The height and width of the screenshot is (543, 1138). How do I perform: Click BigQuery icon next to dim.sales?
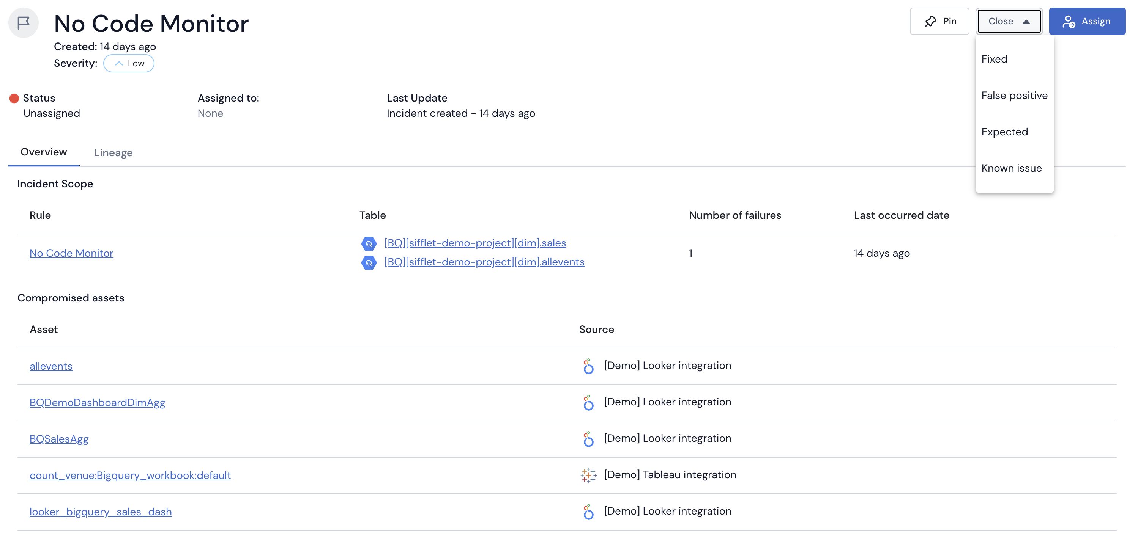[369, 243]
